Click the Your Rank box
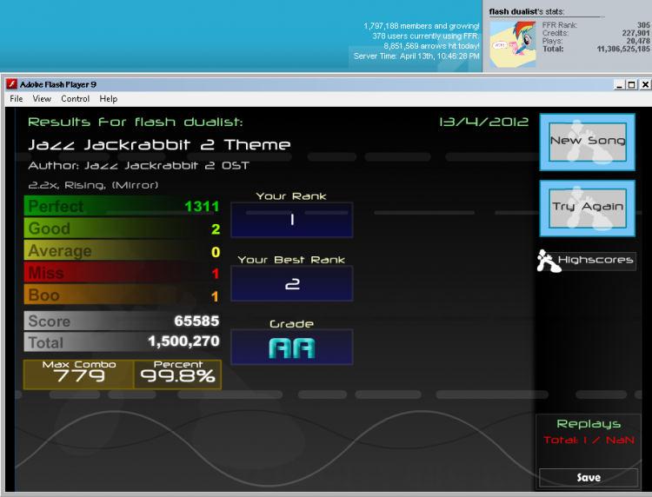The height and width of the screenshot is (497, 652). point(291,220)
